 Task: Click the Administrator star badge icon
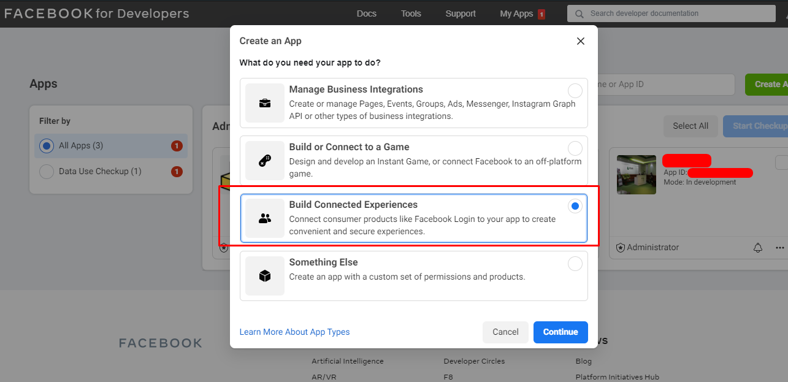pyautogui.click(x=620, y=247)
